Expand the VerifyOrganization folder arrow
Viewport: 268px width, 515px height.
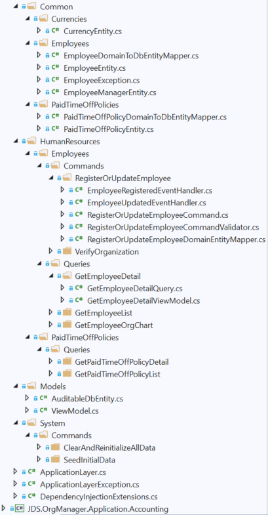tap(51, 251)
